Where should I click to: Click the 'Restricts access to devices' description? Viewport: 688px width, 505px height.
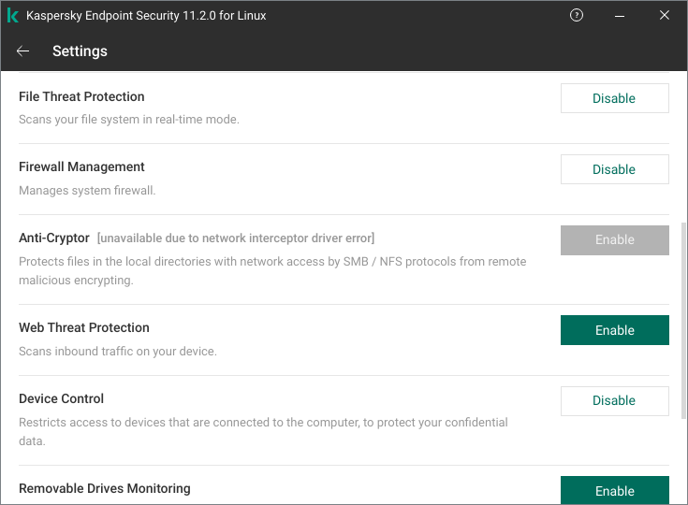(263, 431)
